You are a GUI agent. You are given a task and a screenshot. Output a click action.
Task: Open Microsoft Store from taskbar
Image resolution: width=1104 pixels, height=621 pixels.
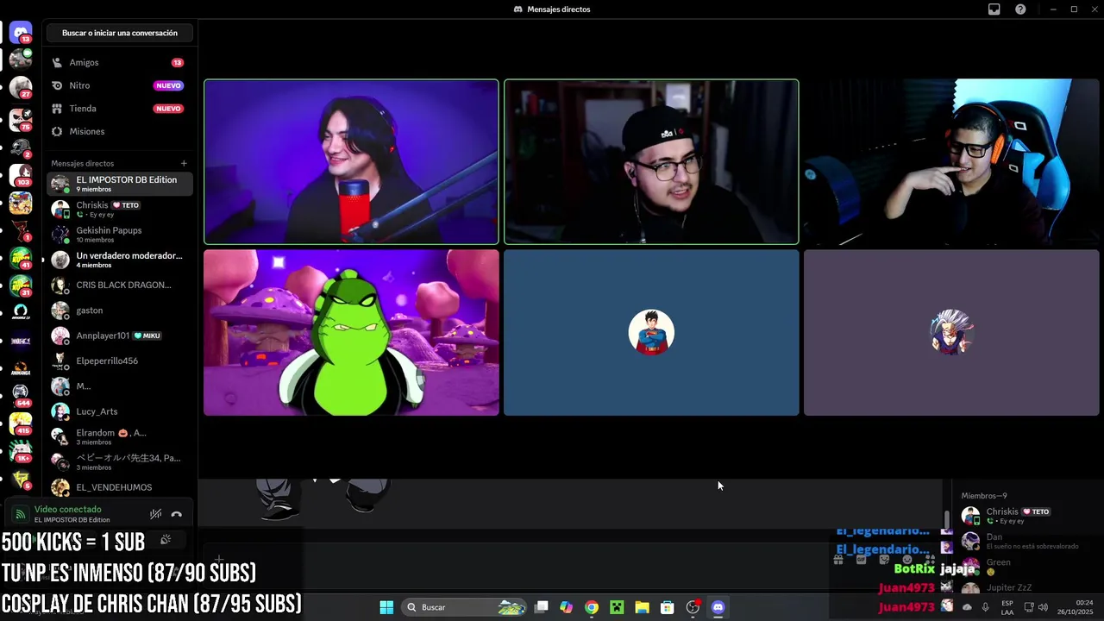point(668,607)
